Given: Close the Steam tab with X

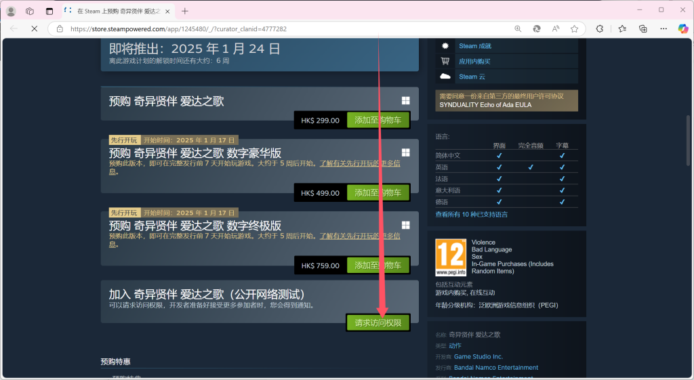Looking at the screenshot, I should click(167, 12).
